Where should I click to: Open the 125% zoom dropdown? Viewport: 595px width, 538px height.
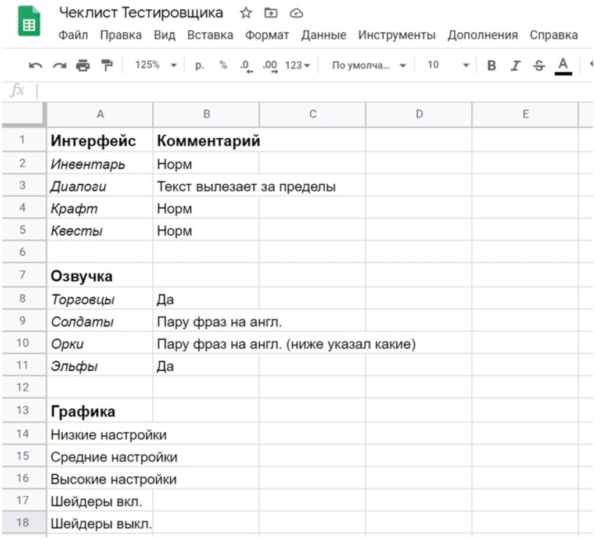156,65
